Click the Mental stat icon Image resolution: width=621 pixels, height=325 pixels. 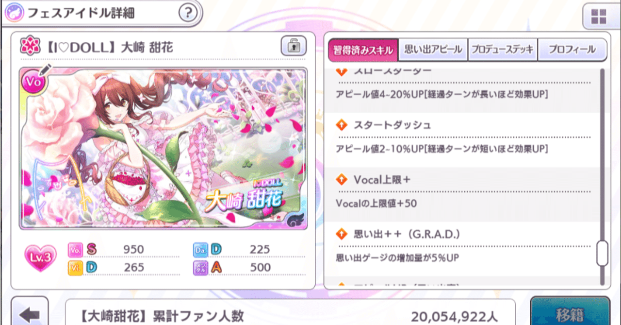[x=200, y=267]
